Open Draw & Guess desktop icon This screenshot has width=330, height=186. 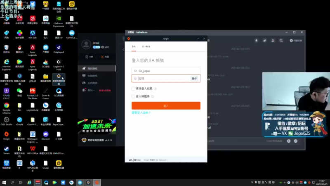click(x=45, y=94)
